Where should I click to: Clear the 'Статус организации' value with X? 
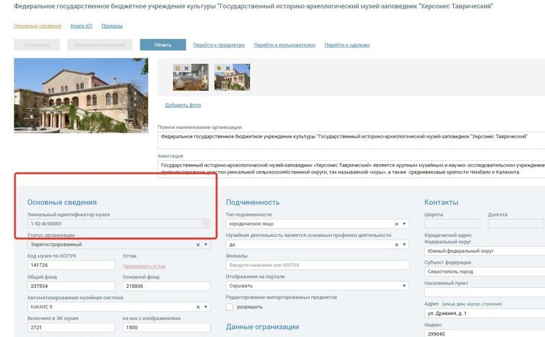point(198,244)
